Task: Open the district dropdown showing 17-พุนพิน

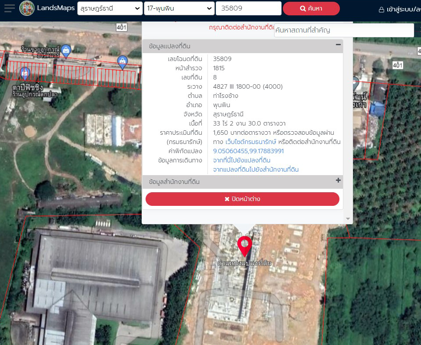Action: [179, 8]
